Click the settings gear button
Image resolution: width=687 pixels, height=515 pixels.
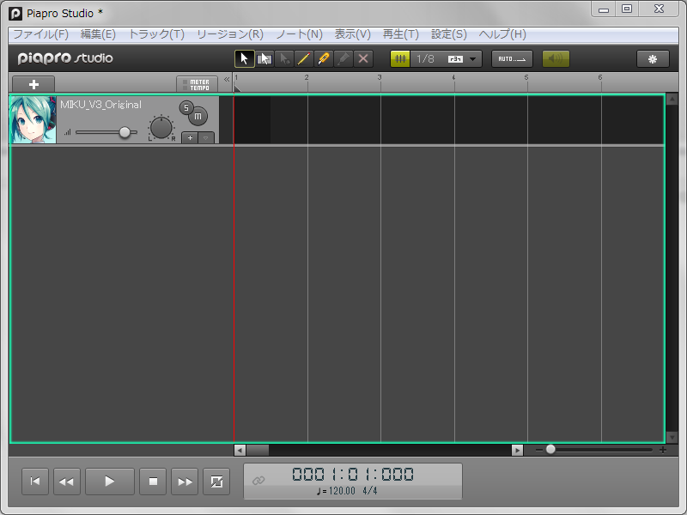pos(653,58)
